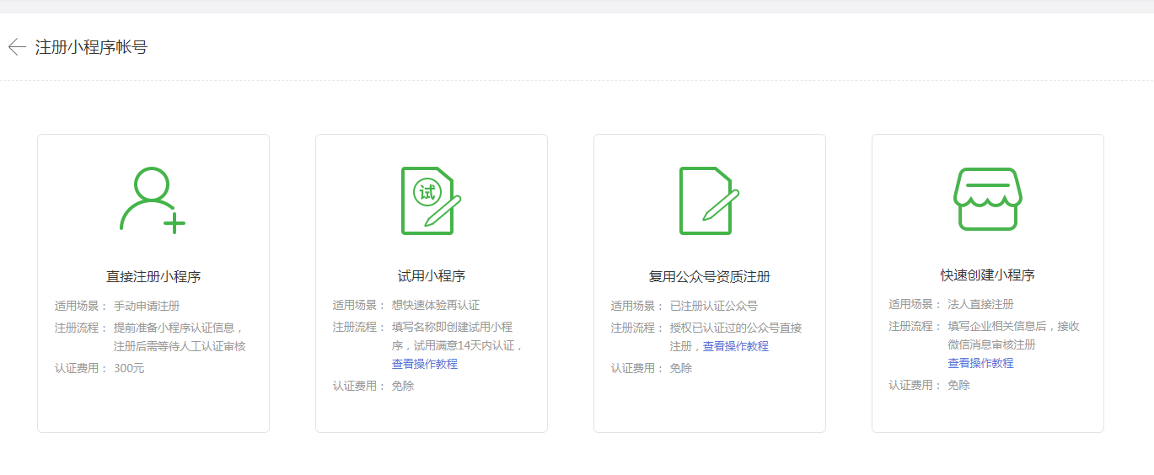The width and height of the screenshot is (1154, 475).
Task: Open 查看操作教程 link in 快速创建小程序 card
Action: [x=980, y=363]
